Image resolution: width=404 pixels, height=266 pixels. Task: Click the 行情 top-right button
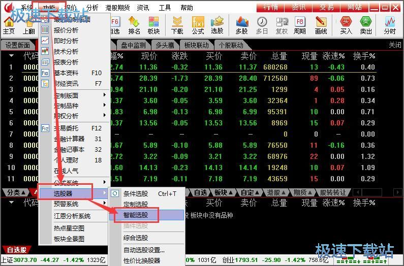click(x=270, y=8)
